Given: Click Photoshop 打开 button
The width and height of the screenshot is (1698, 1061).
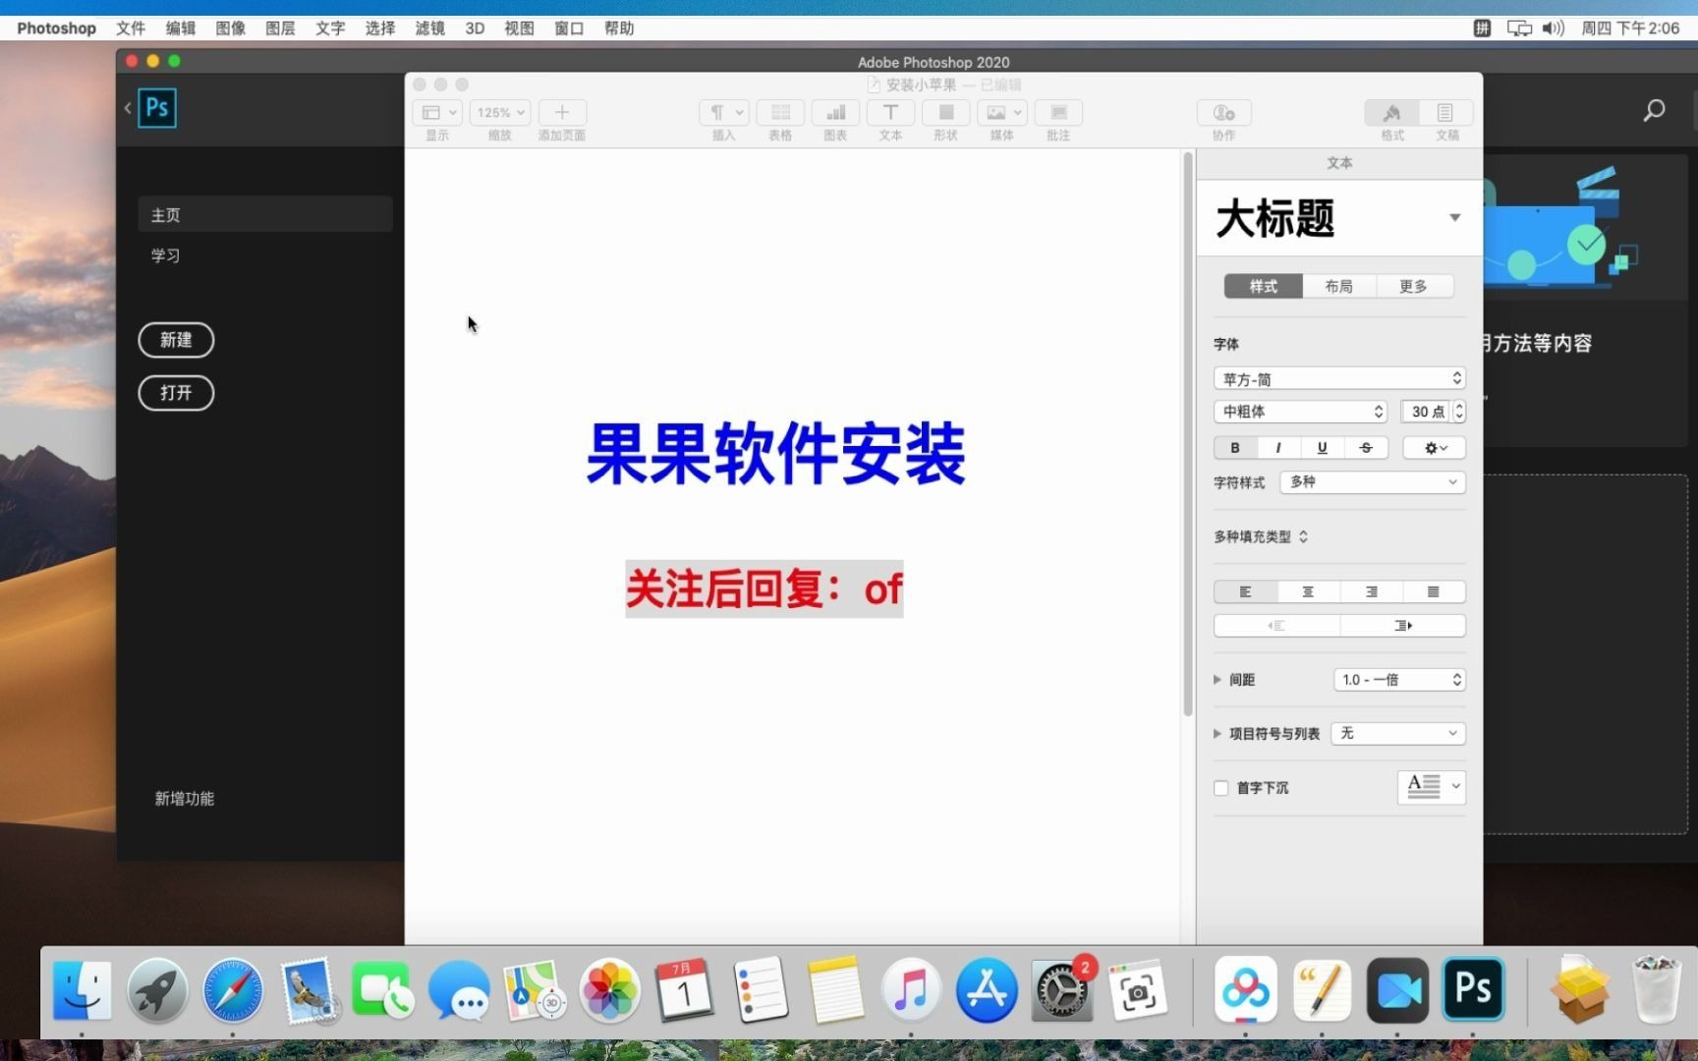Looking at the screenshot, I should point(176,393).
